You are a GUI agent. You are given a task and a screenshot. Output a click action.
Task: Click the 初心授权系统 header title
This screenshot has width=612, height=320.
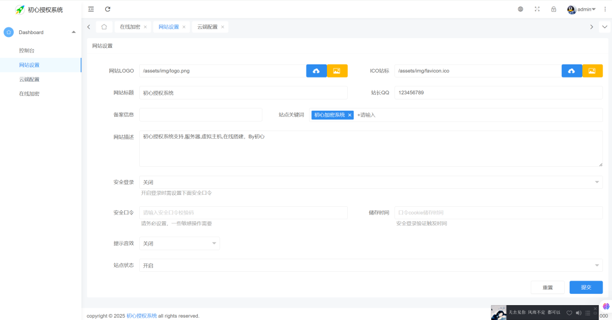click(45, 10)
